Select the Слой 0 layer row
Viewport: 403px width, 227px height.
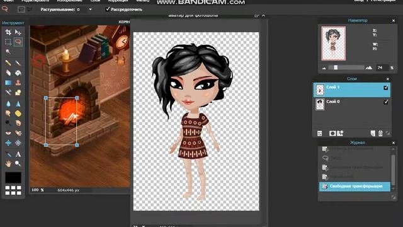(352, 105)
